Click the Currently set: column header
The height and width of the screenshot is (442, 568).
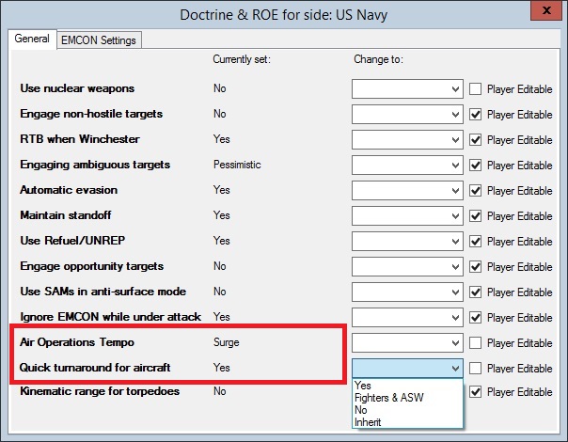242,59
